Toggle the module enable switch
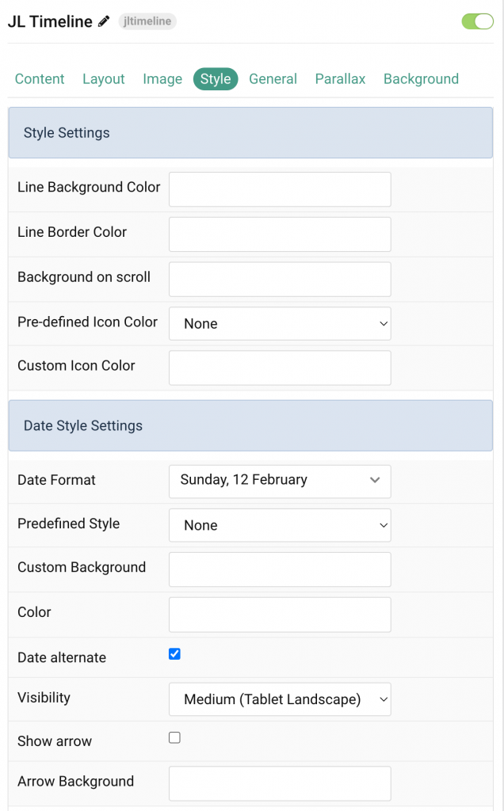The image size is (504, 811). tap(477, 21)
